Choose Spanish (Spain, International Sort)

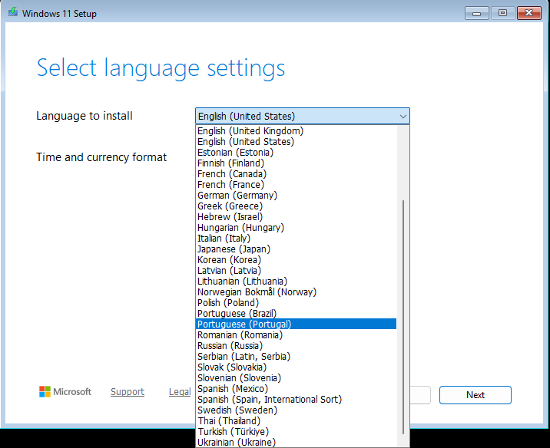[296, 400]
